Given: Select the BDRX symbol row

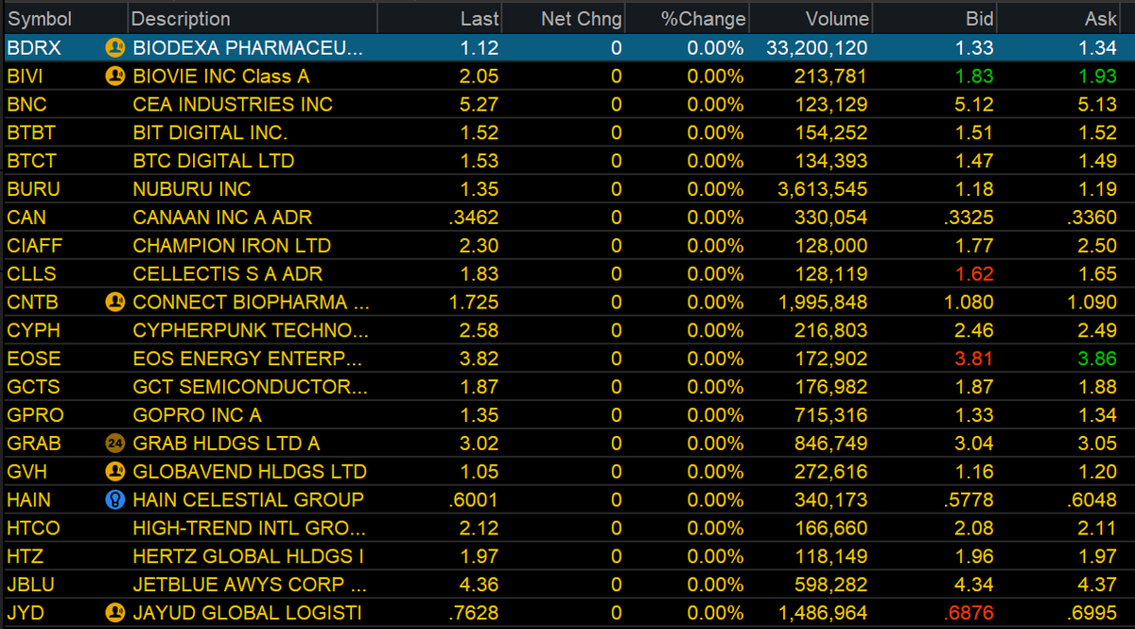Looking at the screenshot, I should [567, 47].
